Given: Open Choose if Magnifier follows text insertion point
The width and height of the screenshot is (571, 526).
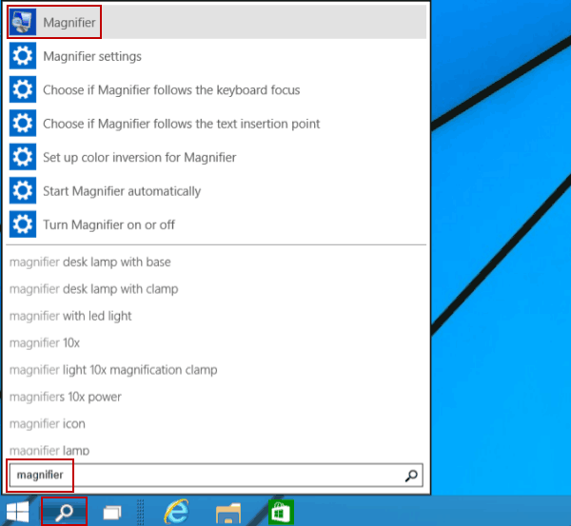Looking at the screenshot, I should click(216, 124).
